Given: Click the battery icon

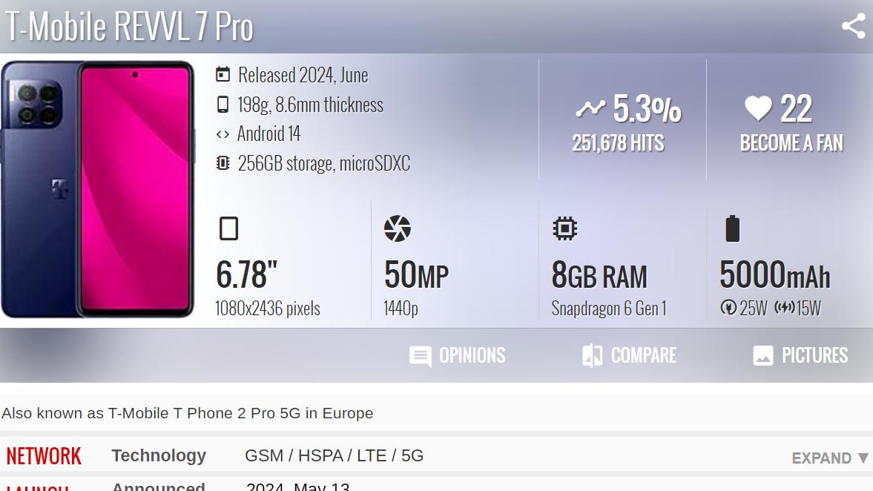Looking at the screenshot, I should point(732,228).
